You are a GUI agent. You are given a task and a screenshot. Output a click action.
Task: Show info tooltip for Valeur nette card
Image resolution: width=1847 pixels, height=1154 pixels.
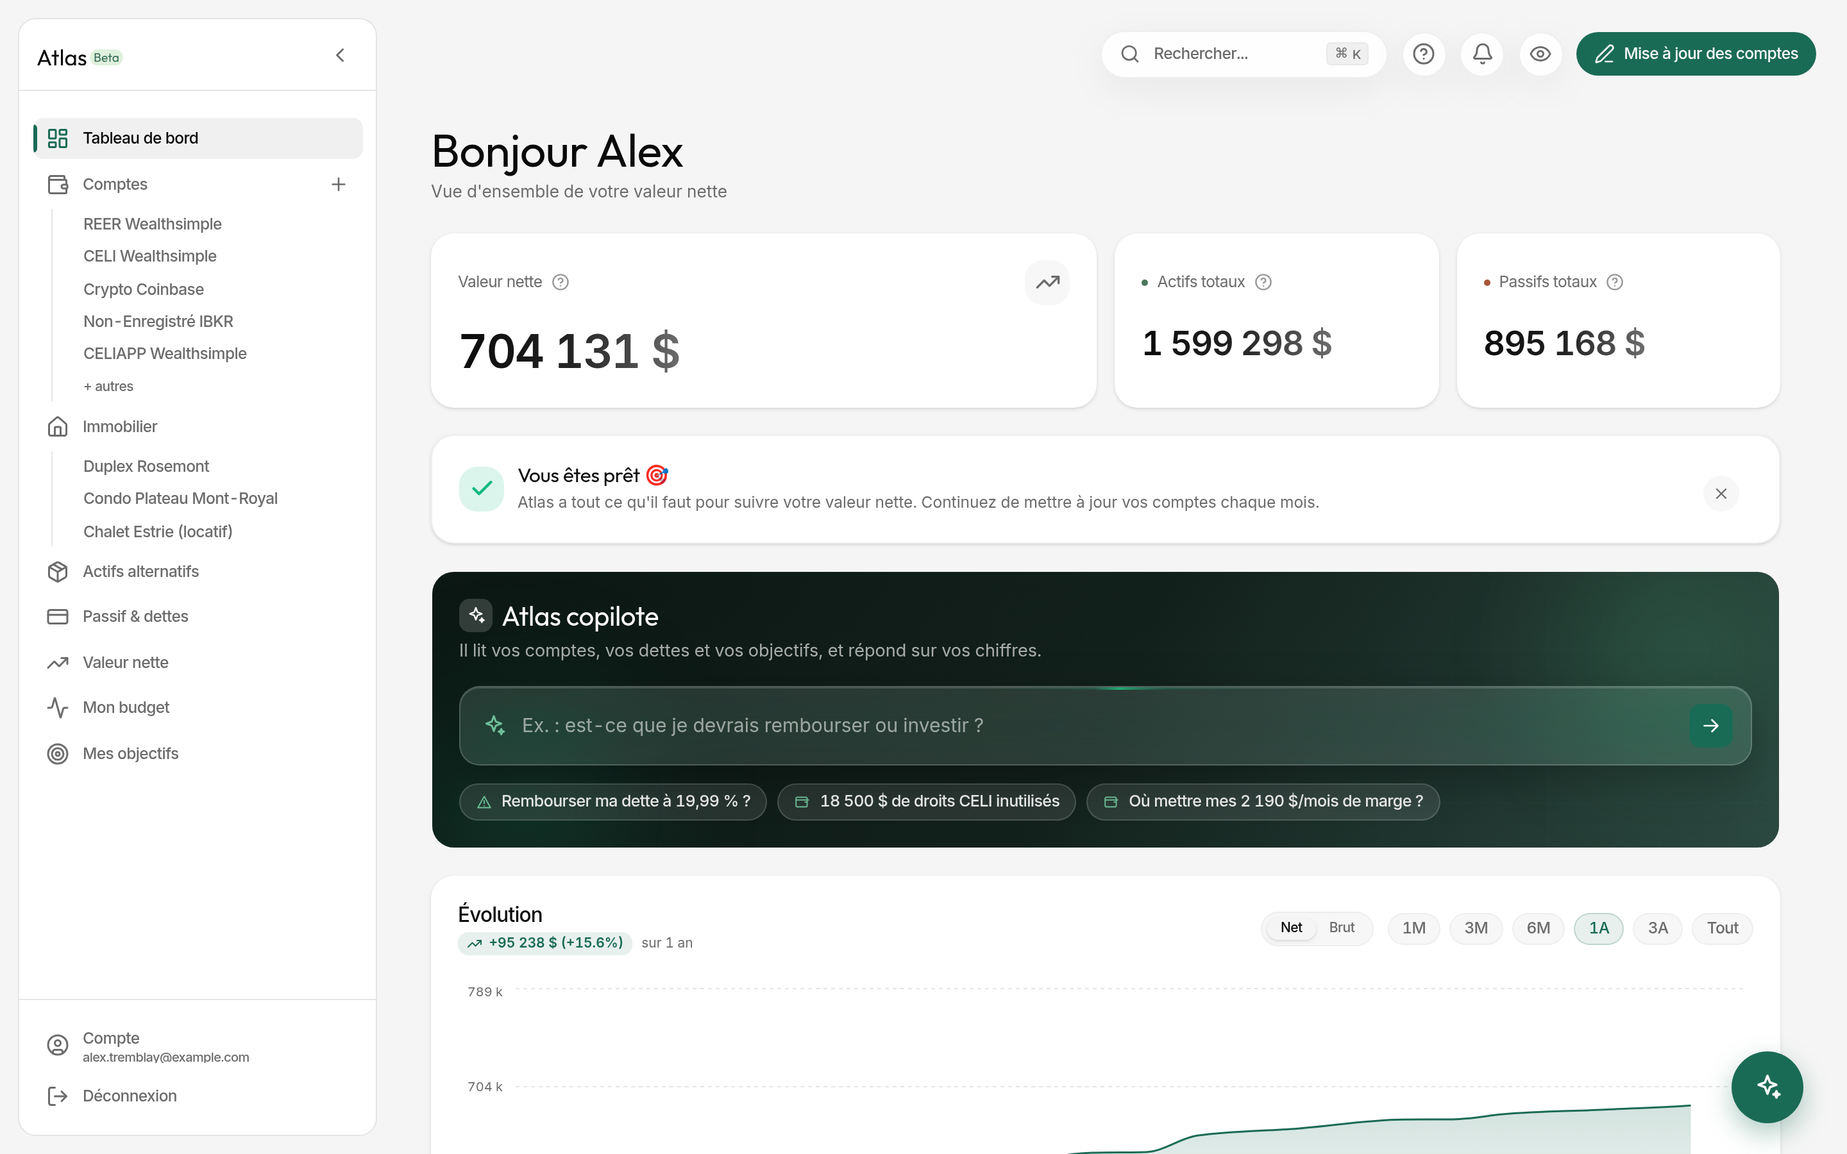coord(561,282)
